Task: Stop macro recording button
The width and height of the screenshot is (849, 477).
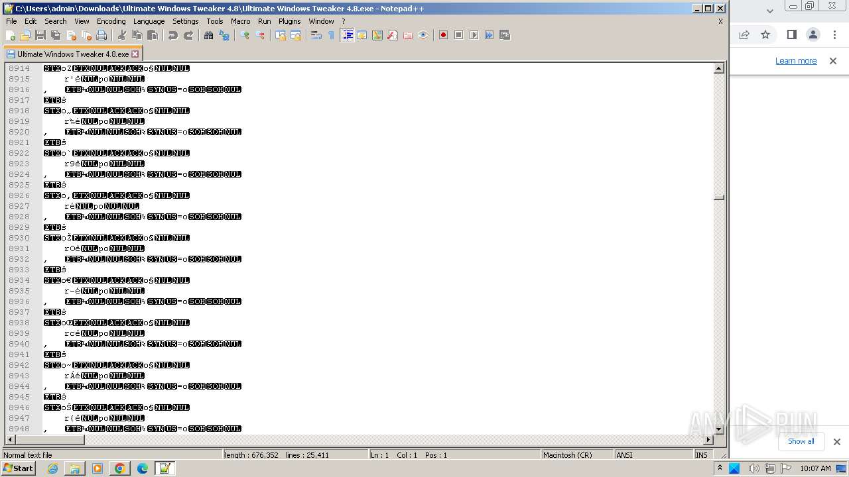Action: [x=458, y=35]
